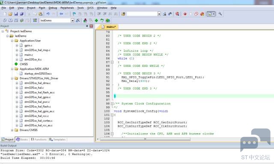Screen dimensions: 274x164
Task: Select stm32f1xx_hal_gpio.c in the project tree
Action: pyautogui.click(x=37, y=97)
